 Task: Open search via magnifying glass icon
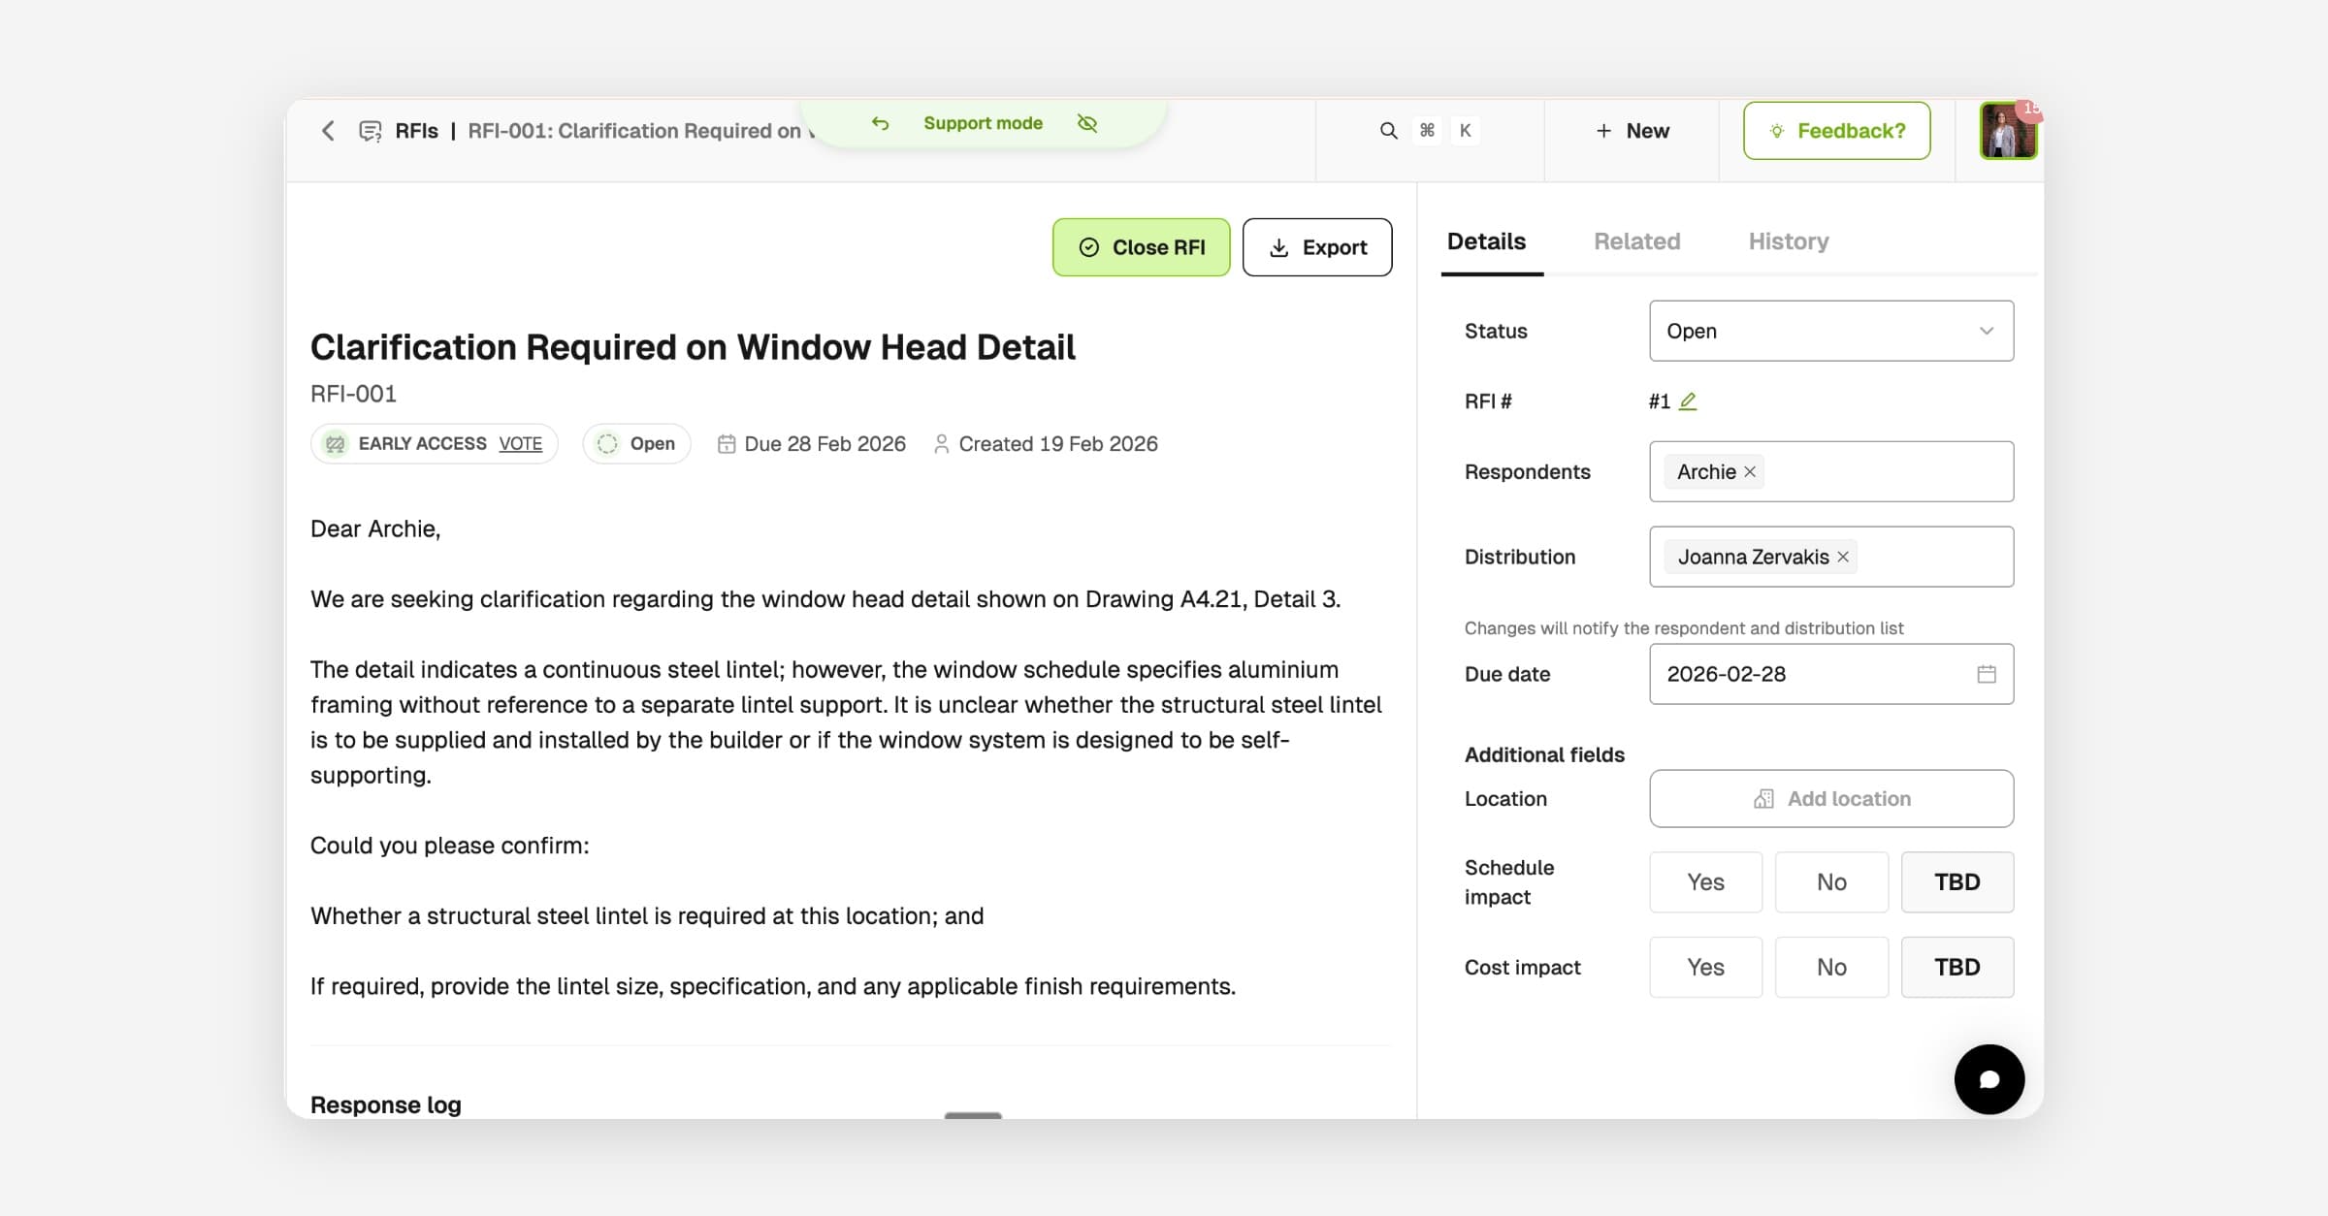(1388, 130)
